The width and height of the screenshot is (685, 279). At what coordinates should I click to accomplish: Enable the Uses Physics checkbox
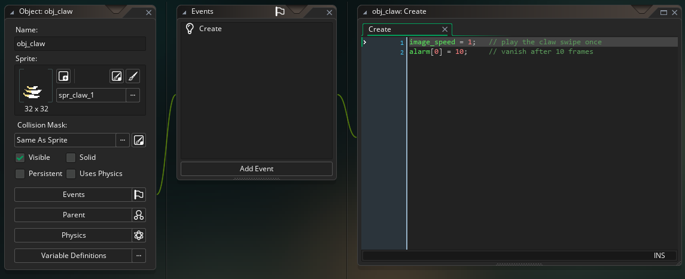click(71, 174)
